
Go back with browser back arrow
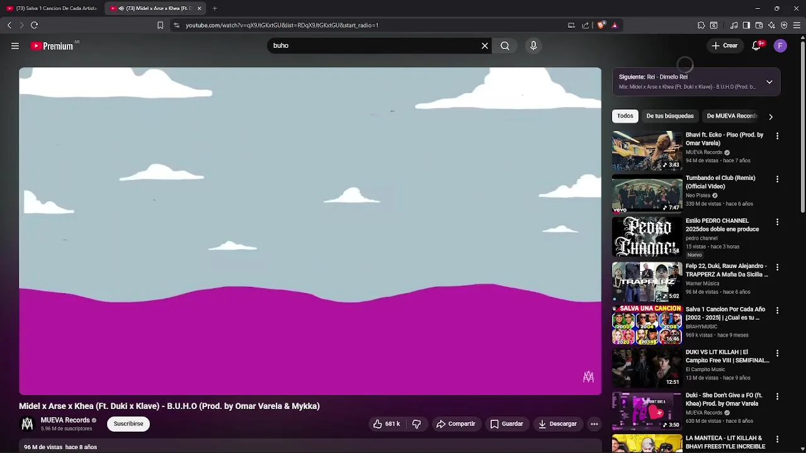(x=9, y=25)
